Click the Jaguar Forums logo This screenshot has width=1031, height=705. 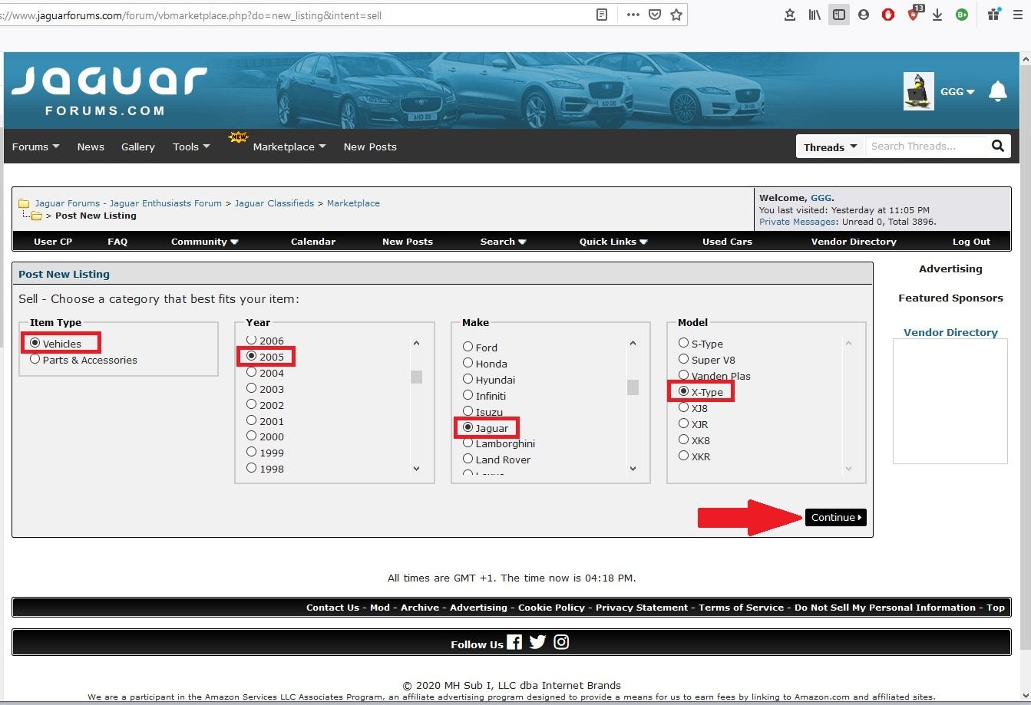click(109, 91)
